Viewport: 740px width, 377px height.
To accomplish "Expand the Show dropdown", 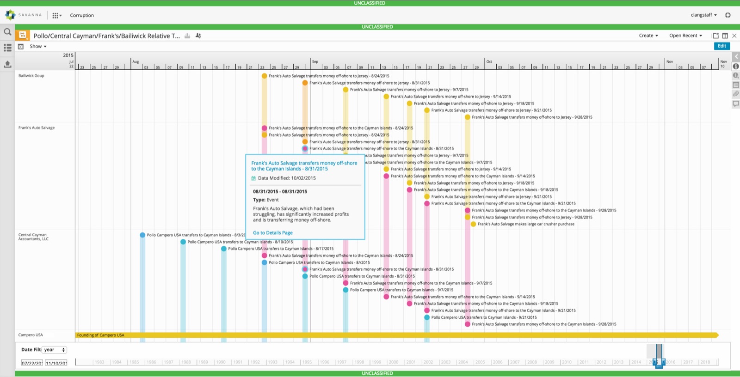I will [38, 46].
